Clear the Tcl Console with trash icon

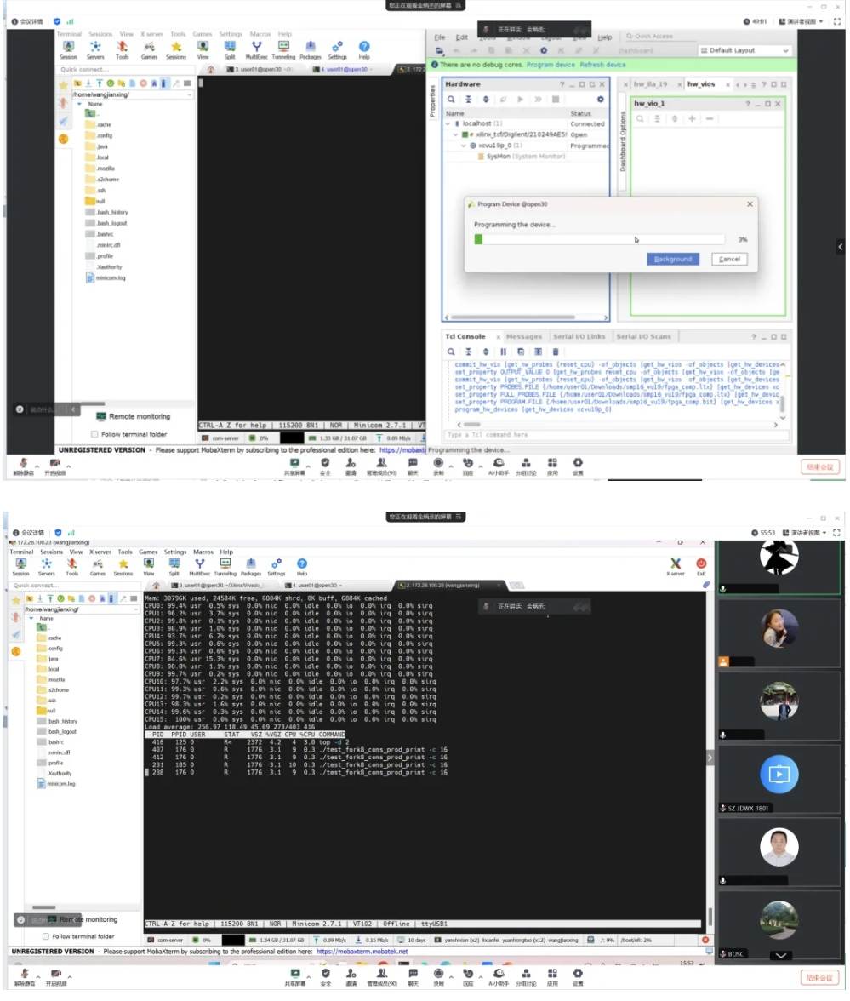pyautogui.click(x=555, y=352)
